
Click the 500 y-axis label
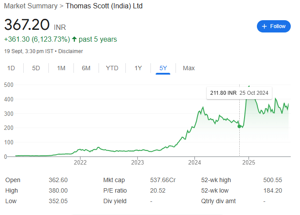pyautogui.click(x=9, y=85)
